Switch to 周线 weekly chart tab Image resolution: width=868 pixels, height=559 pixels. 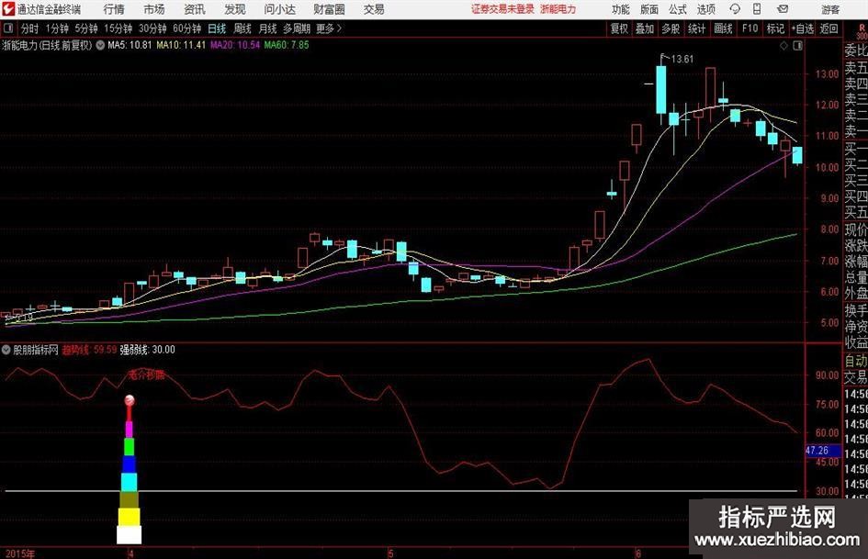[x=242, y=28]
